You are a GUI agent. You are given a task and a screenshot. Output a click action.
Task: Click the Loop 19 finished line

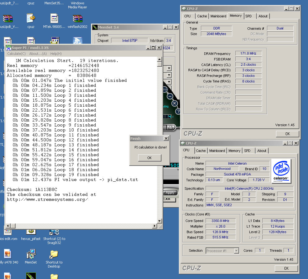click(56, 175)
